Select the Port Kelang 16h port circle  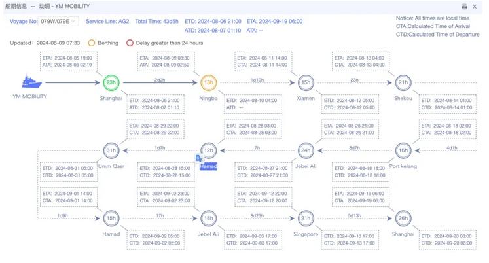(403, 150)
